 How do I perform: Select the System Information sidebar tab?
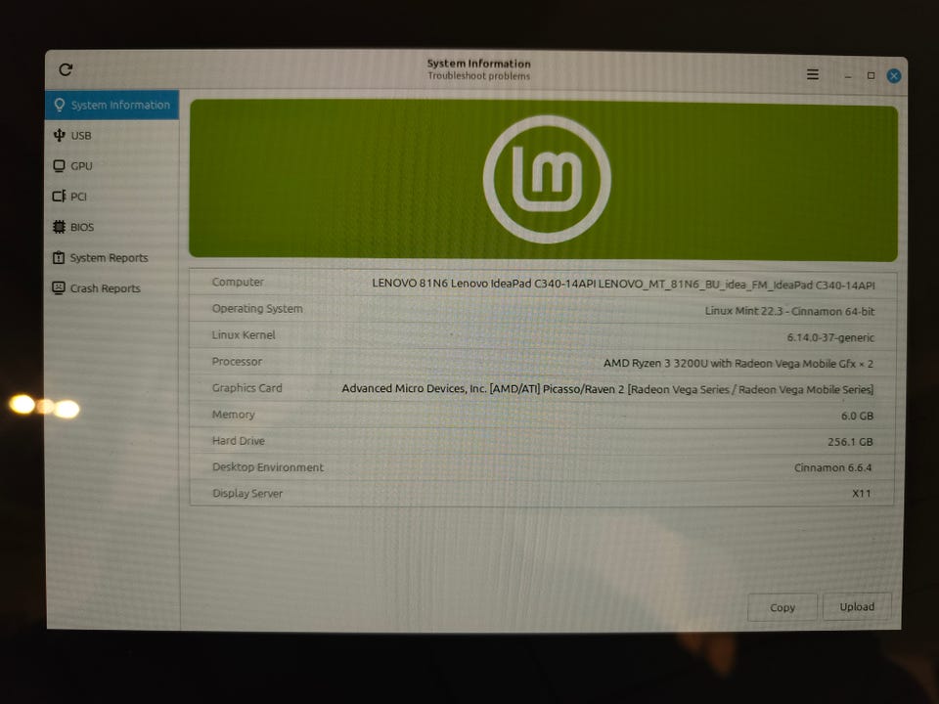(112, 105)
